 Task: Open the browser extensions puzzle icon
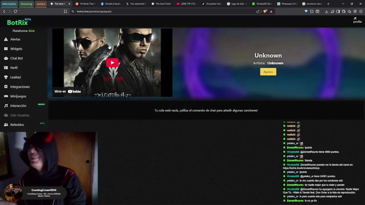tap(312, 11)
